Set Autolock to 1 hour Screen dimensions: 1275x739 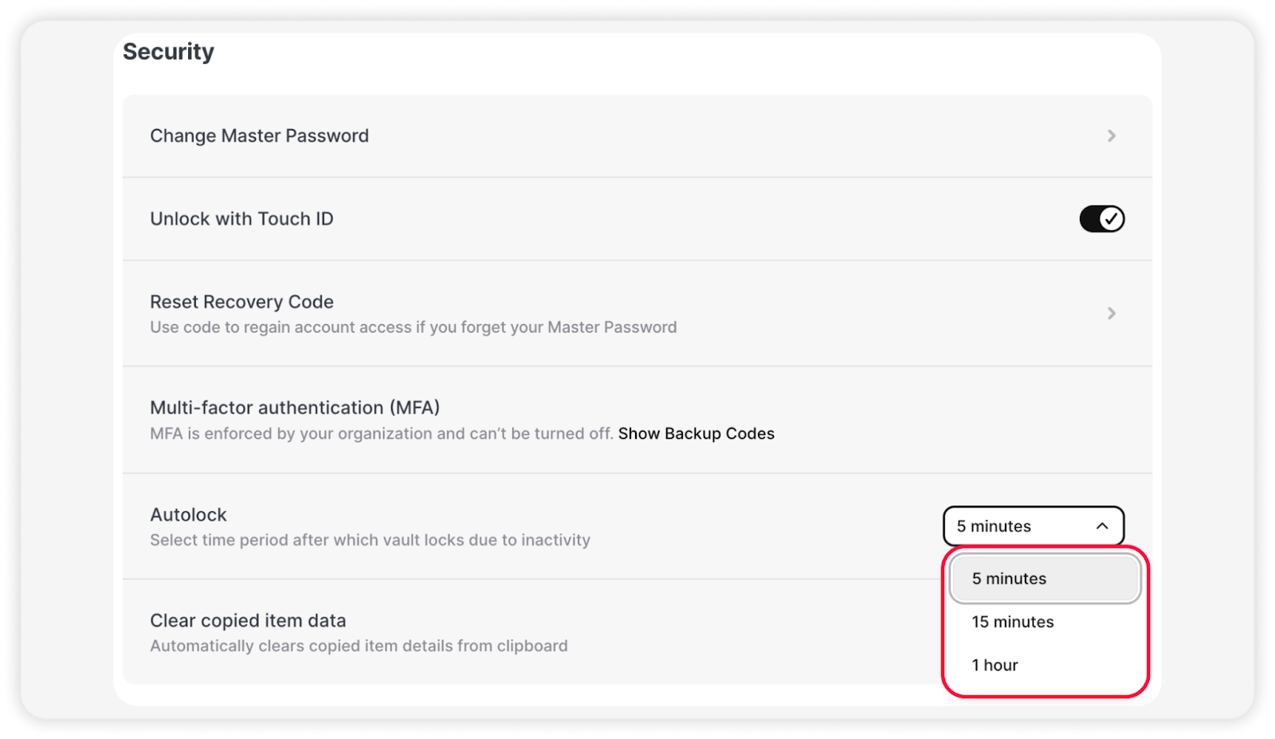coord(994,666)
